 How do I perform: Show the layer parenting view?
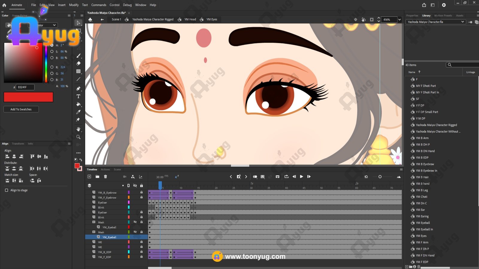133,177
